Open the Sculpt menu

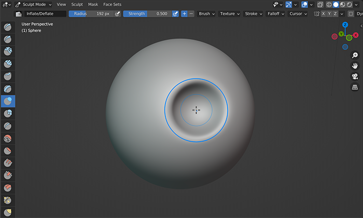pyautogui.click(x=77, y=4)
